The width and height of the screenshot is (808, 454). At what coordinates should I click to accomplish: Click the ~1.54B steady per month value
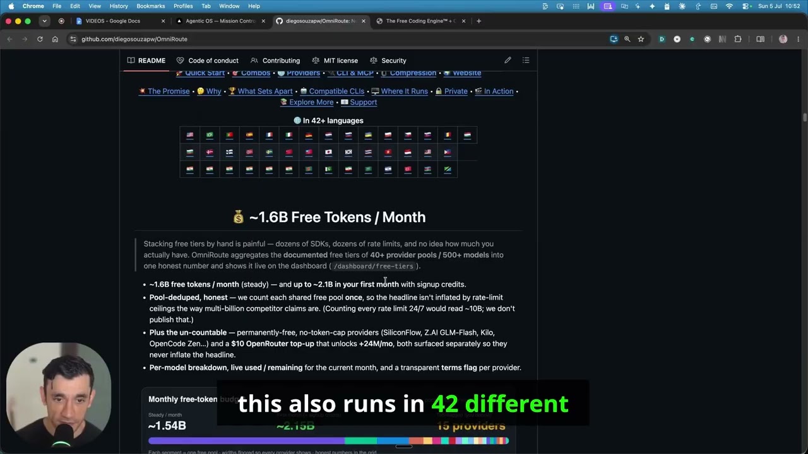click(167, 426)
